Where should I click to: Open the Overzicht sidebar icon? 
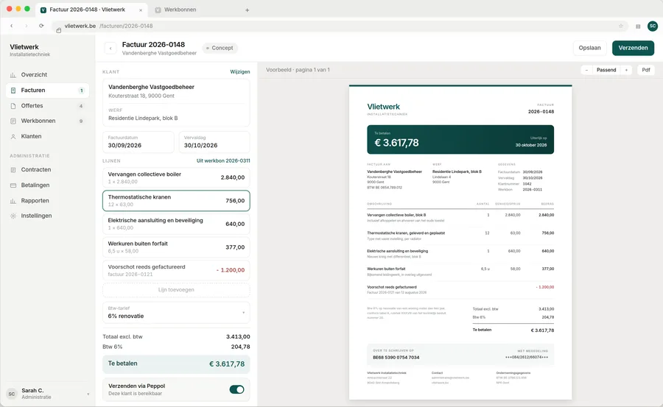pos(13,75)
